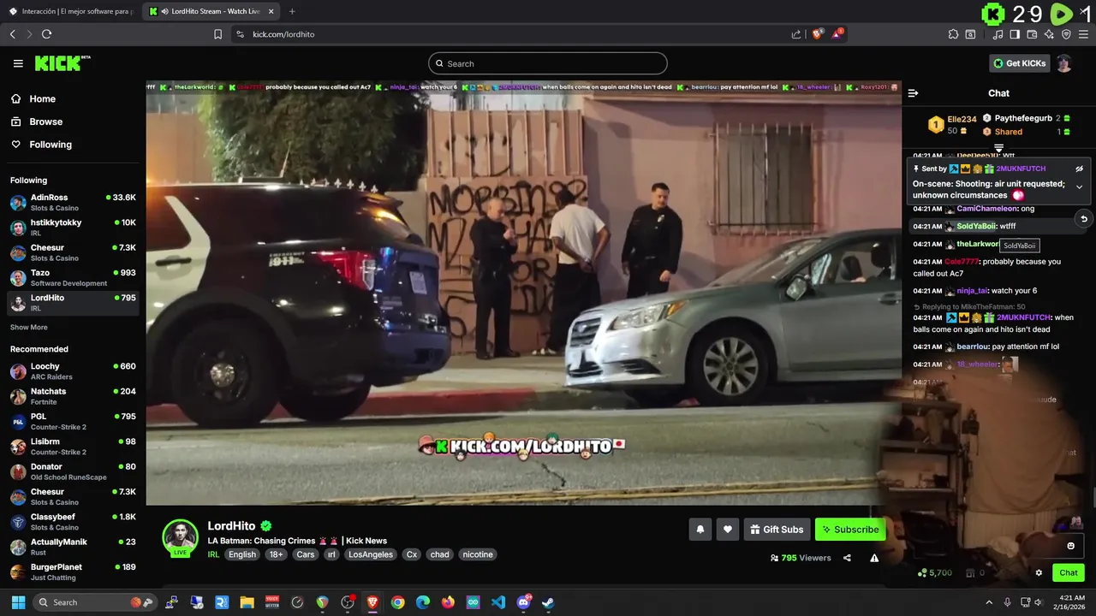
Task: Click the chat reply arrow on SoldYaBoii message
Action: coord(1083,219)
